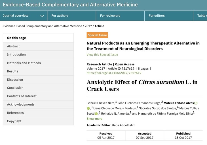Open the article DOI link

tap(114, 73)
